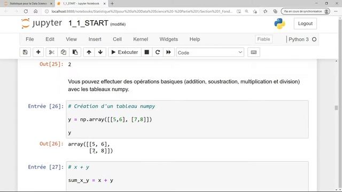The height and width of the screenshot is (192, 342).
Task: Open the Widgets menu
Action: [x=169, y=39]
